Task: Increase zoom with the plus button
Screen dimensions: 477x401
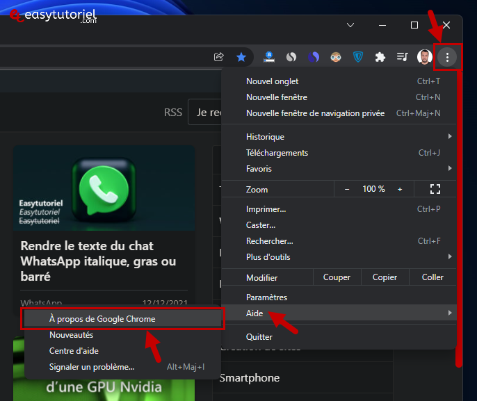Action: (x=400, y=189)
